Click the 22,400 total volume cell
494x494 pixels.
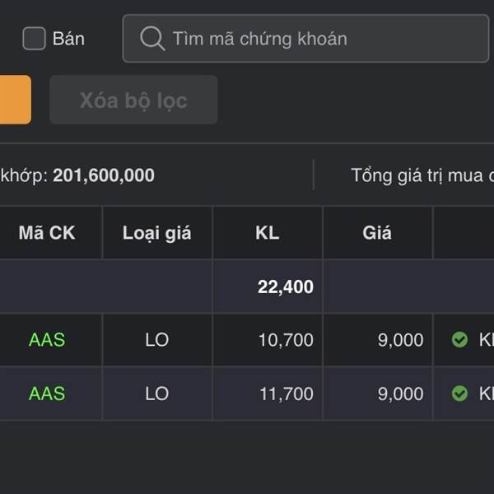285,287
